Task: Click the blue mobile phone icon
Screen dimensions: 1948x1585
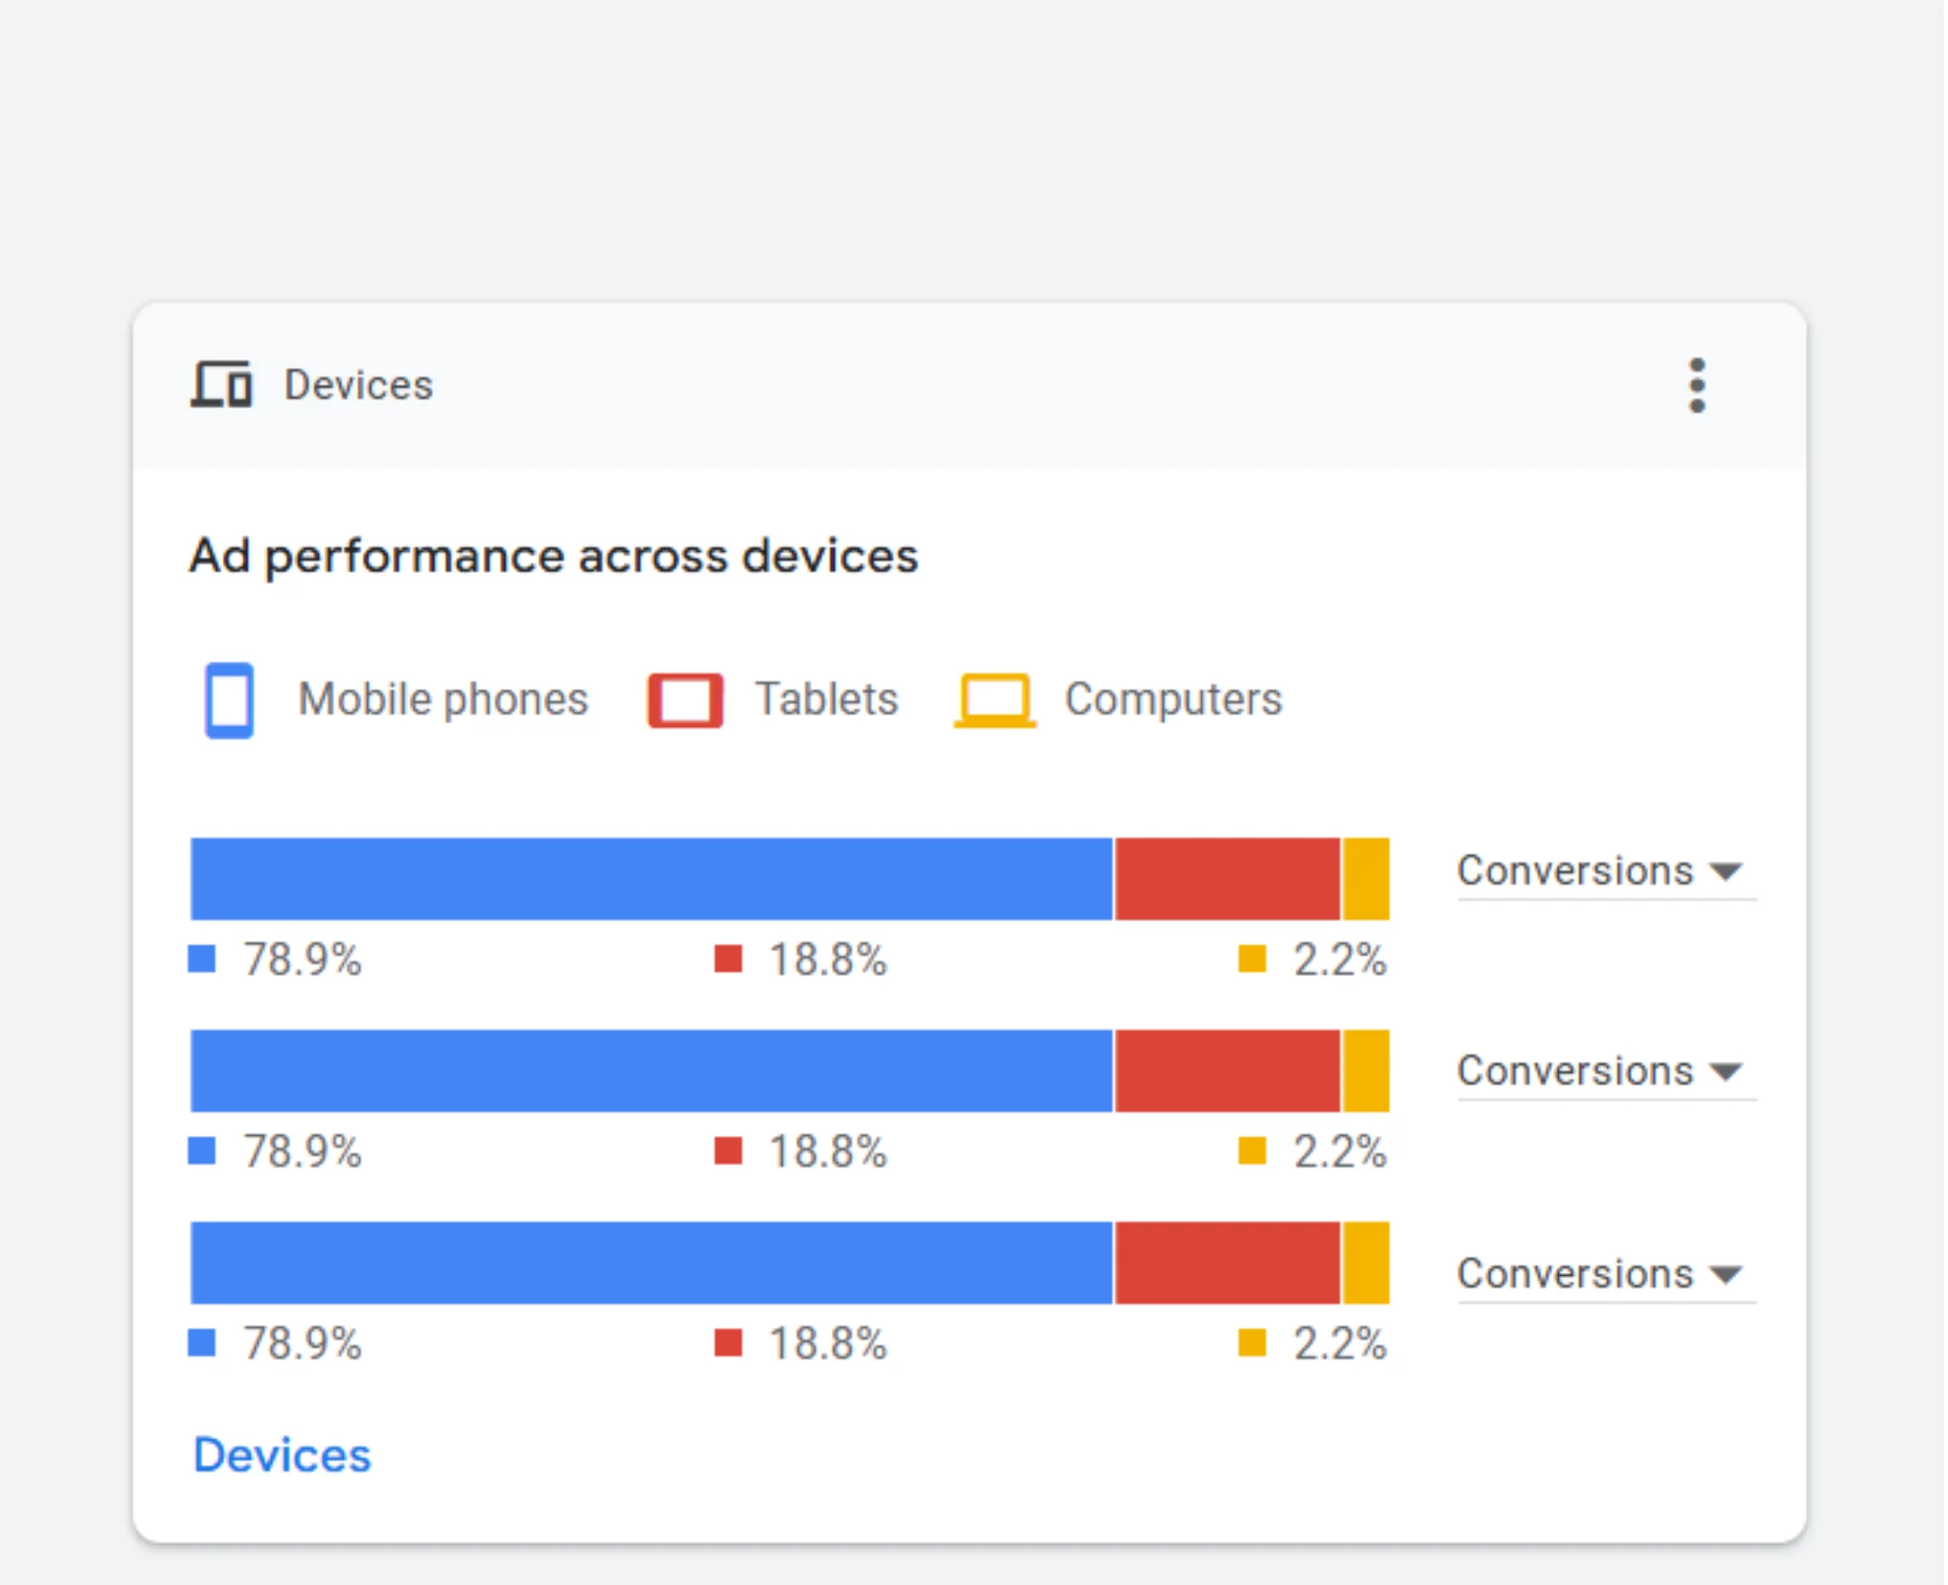Action: pyautogui.click(x=229, y=700)
